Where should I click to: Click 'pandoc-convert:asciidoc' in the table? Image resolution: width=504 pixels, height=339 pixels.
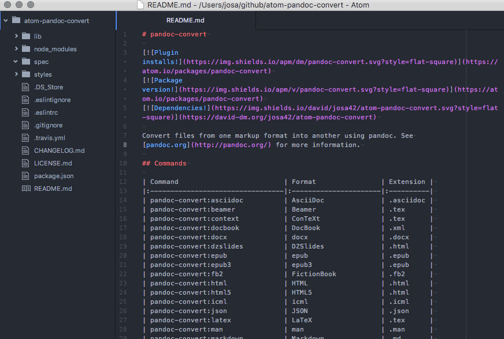click(x=197, y=201)
